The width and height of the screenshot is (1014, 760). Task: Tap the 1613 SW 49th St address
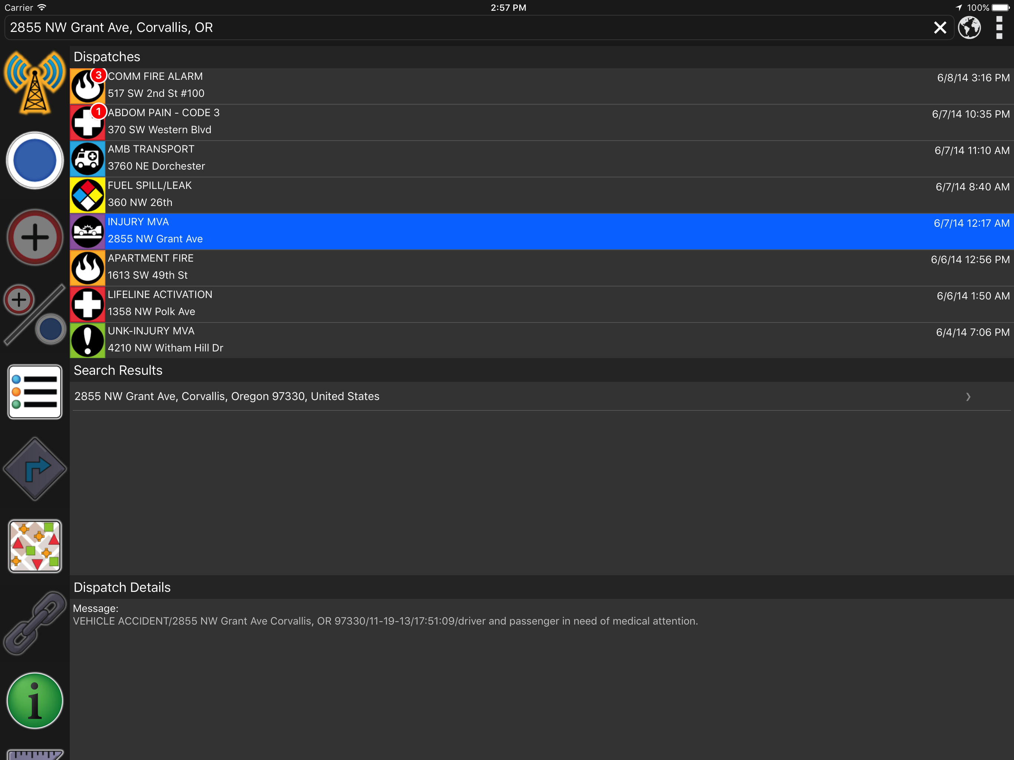(x=148, y=275)
